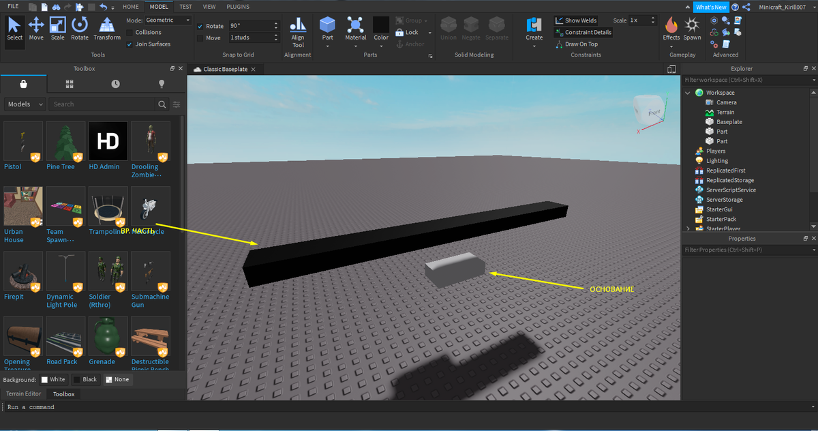
Task: Select Baseplate in Explorer
Action: click(x=729, y=122)
